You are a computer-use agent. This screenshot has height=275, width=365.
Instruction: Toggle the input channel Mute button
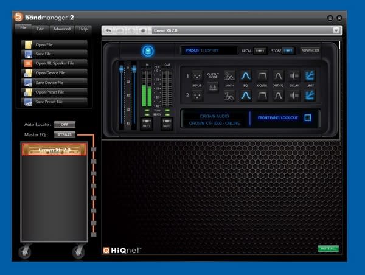tap(147, 123)
